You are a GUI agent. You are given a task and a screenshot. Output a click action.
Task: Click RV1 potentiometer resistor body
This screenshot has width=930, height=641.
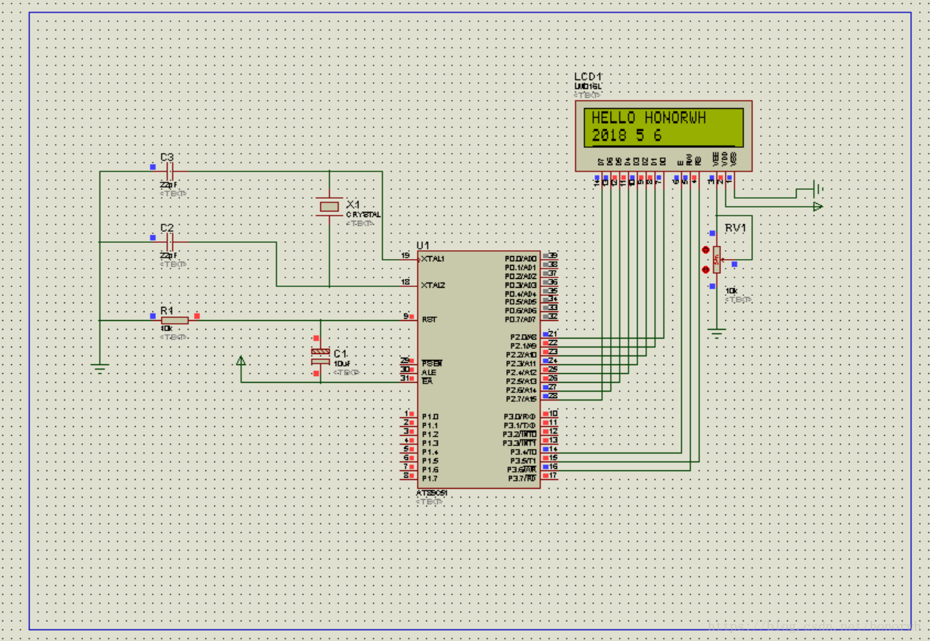[717, 260]
